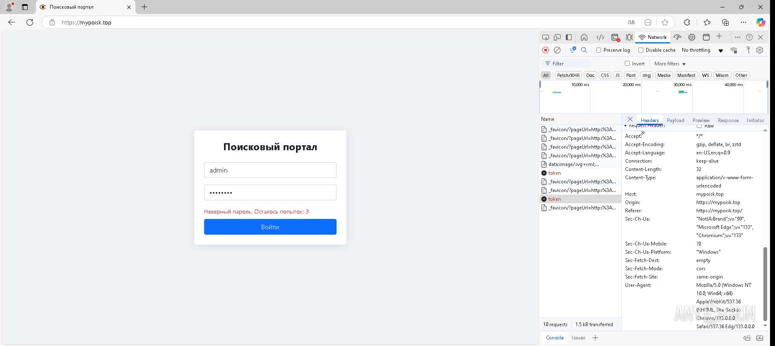
Task: Stop recording network log red button
Action: (546, 50)
